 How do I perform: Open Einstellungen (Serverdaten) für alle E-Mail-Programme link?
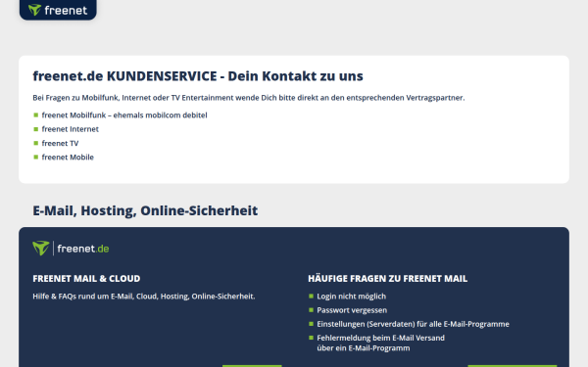coord(413,324)
